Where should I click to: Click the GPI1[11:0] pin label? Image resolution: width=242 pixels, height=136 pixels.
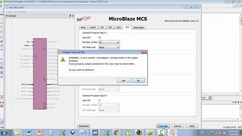[25, 84]
